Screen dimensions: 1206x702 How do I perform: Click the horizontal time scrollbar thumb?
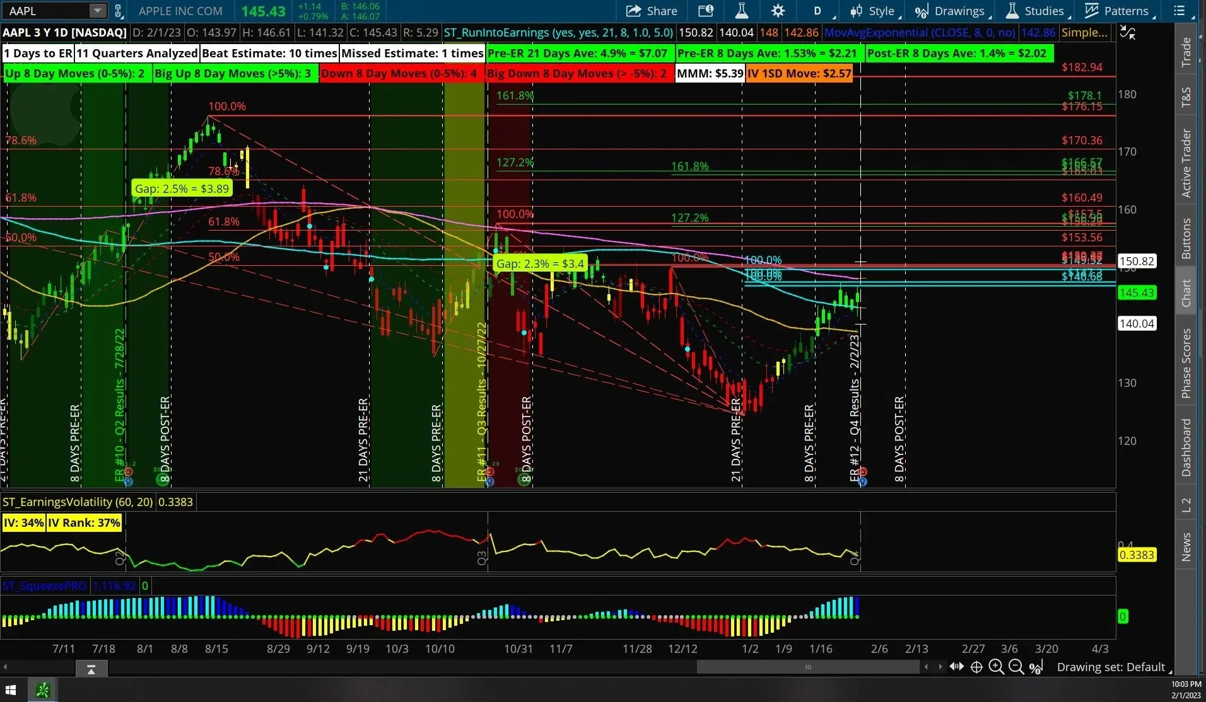click(808, 667)
